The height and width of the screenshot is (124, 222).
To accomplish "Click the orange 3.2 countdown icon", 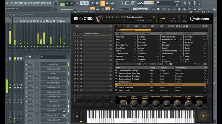I will coord(103,3).
